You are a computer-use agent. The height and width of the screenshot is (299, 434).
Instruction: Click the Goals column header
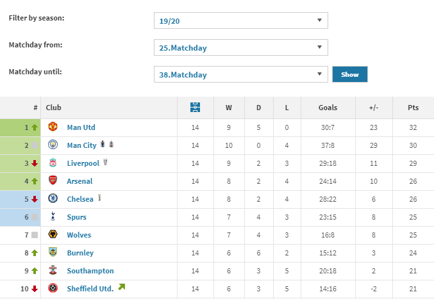pyautogui.click(x=328, y=108)
